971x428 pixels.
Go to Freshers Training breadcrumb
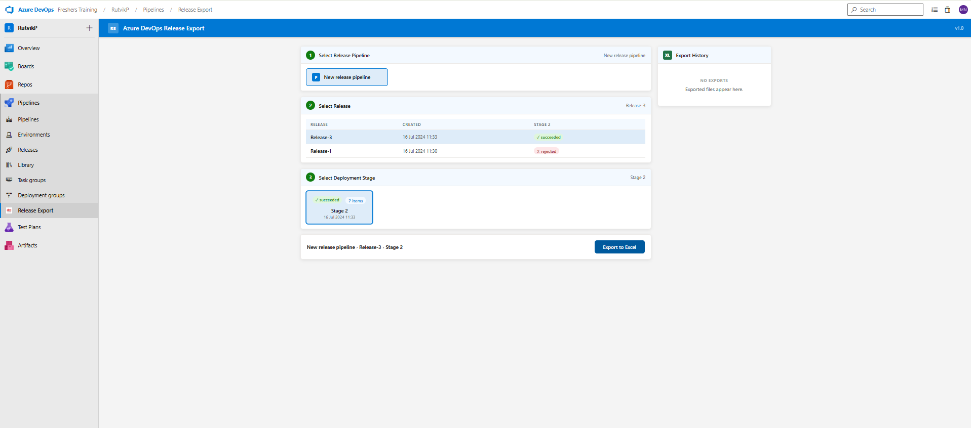(77, 10)
